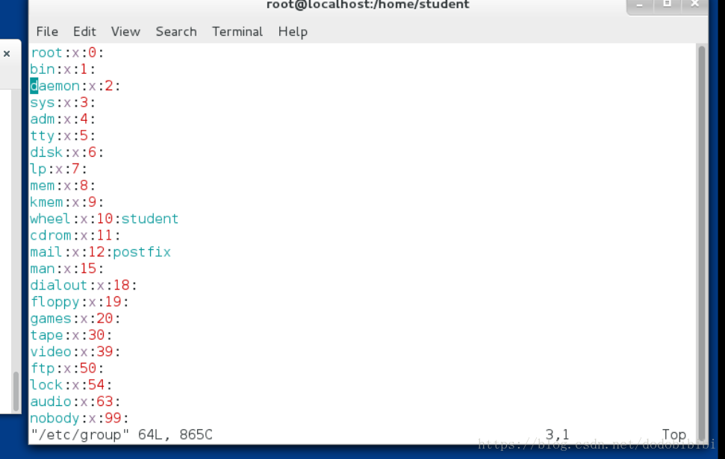Click the dialout:x:18: line

click(84, 286)
